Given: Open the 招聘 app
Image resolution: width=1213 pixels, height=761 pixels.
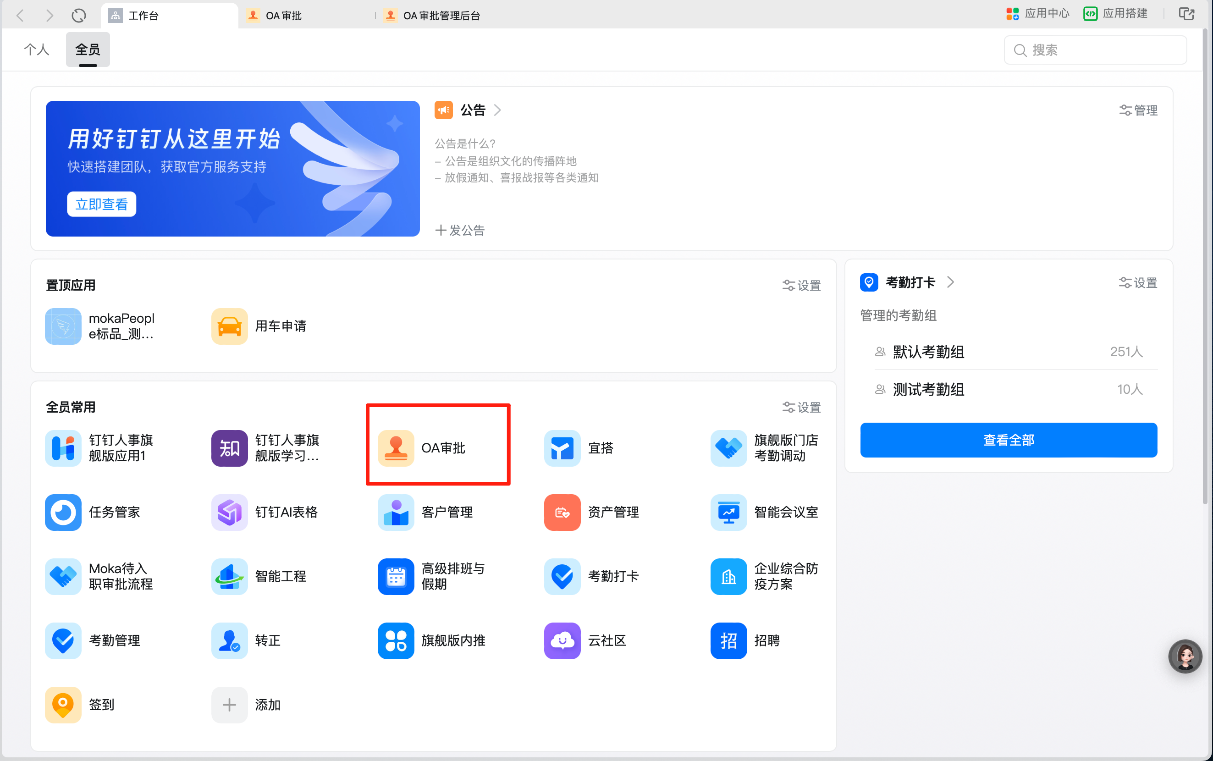Looking at the screenshot, I should 745,641.
